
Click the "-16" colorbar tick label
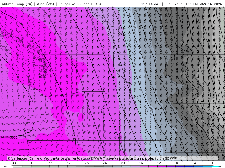click(139, 163)
